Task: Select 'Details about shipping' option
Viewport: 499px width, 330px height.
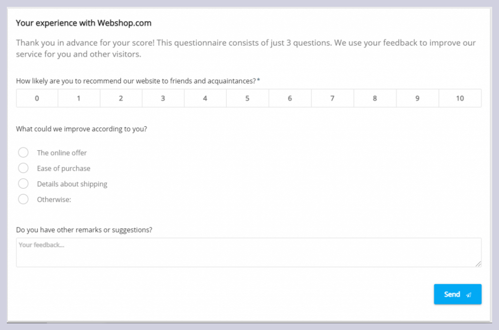Action: tap(23, 183)
